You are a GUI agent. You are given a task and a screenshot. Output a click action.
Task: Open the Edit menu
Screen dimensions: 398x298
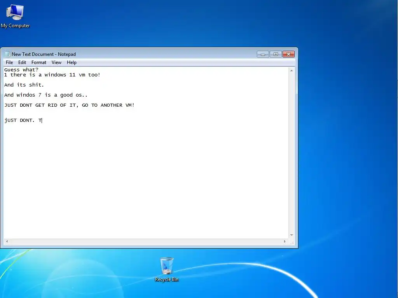pos(22,62)
